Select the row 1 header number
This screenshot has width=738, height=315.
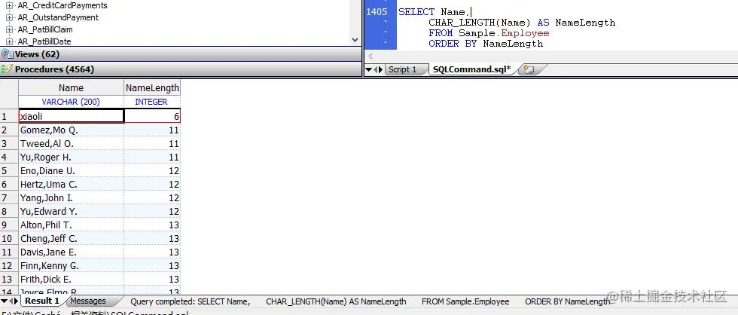[x=9, y=116]
